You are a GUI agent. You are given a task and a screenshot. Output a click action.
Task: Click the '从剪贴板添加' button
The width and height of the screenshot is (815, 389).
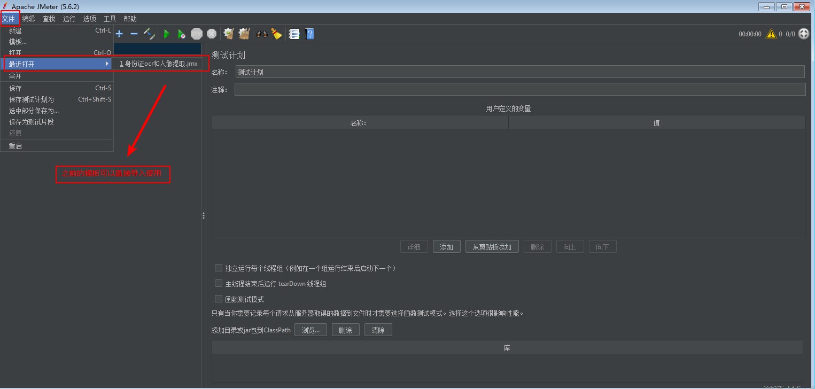[492, 246]
